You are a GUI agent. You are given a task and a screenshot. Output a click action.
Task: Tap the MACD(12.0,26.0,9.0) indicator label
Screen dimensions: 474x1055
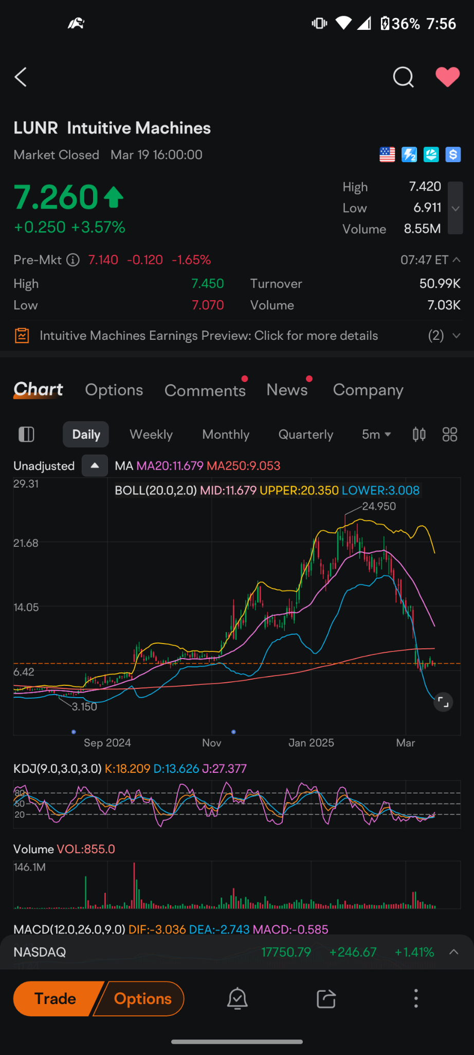point(69,929)
